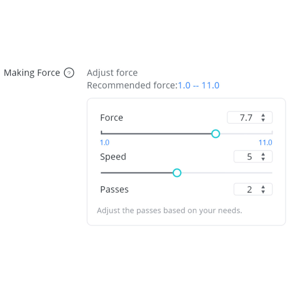Decrease Force value with down arrow
292x292 pixels.
263,120
